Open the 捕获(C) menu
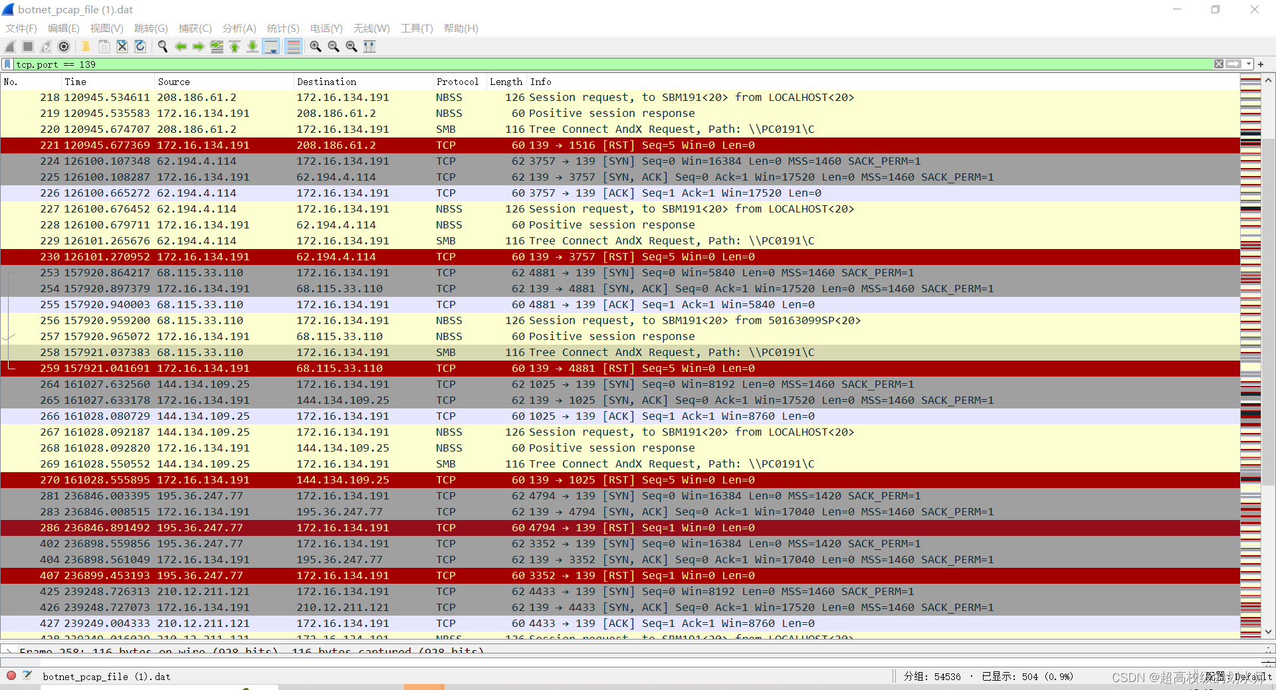This screenshot has width=1276, height=690. coord(195,29)
